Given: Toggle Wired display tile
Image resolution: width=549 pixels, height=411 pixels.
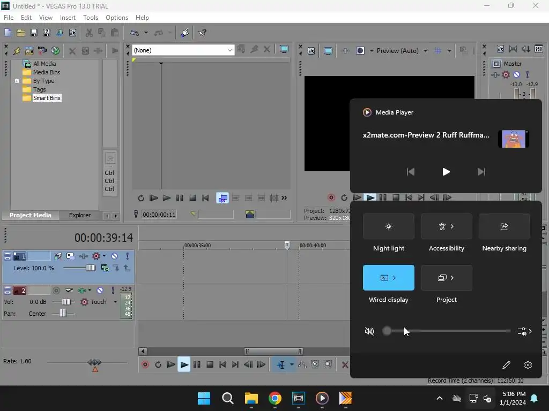Looking at the screenshot, I should [x=389, y=278].
